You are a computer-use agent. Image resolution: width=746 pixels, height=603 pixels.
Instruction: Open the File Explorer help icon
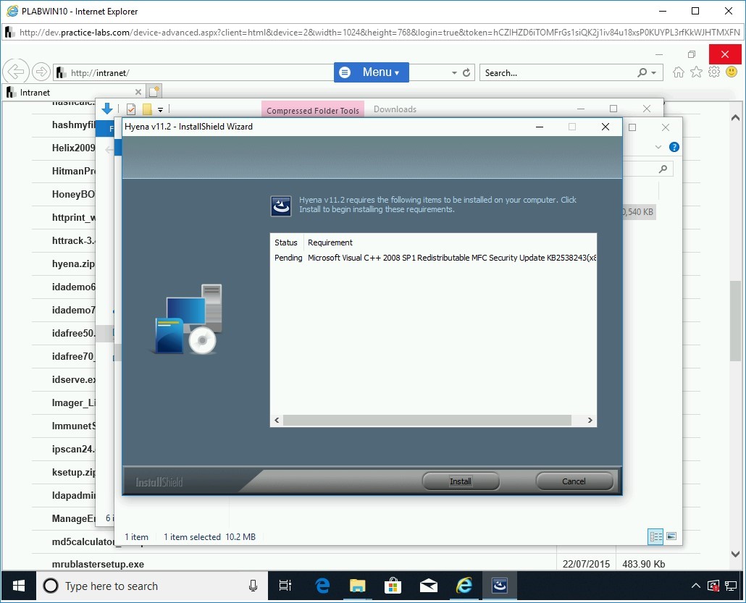pos(674,147)
